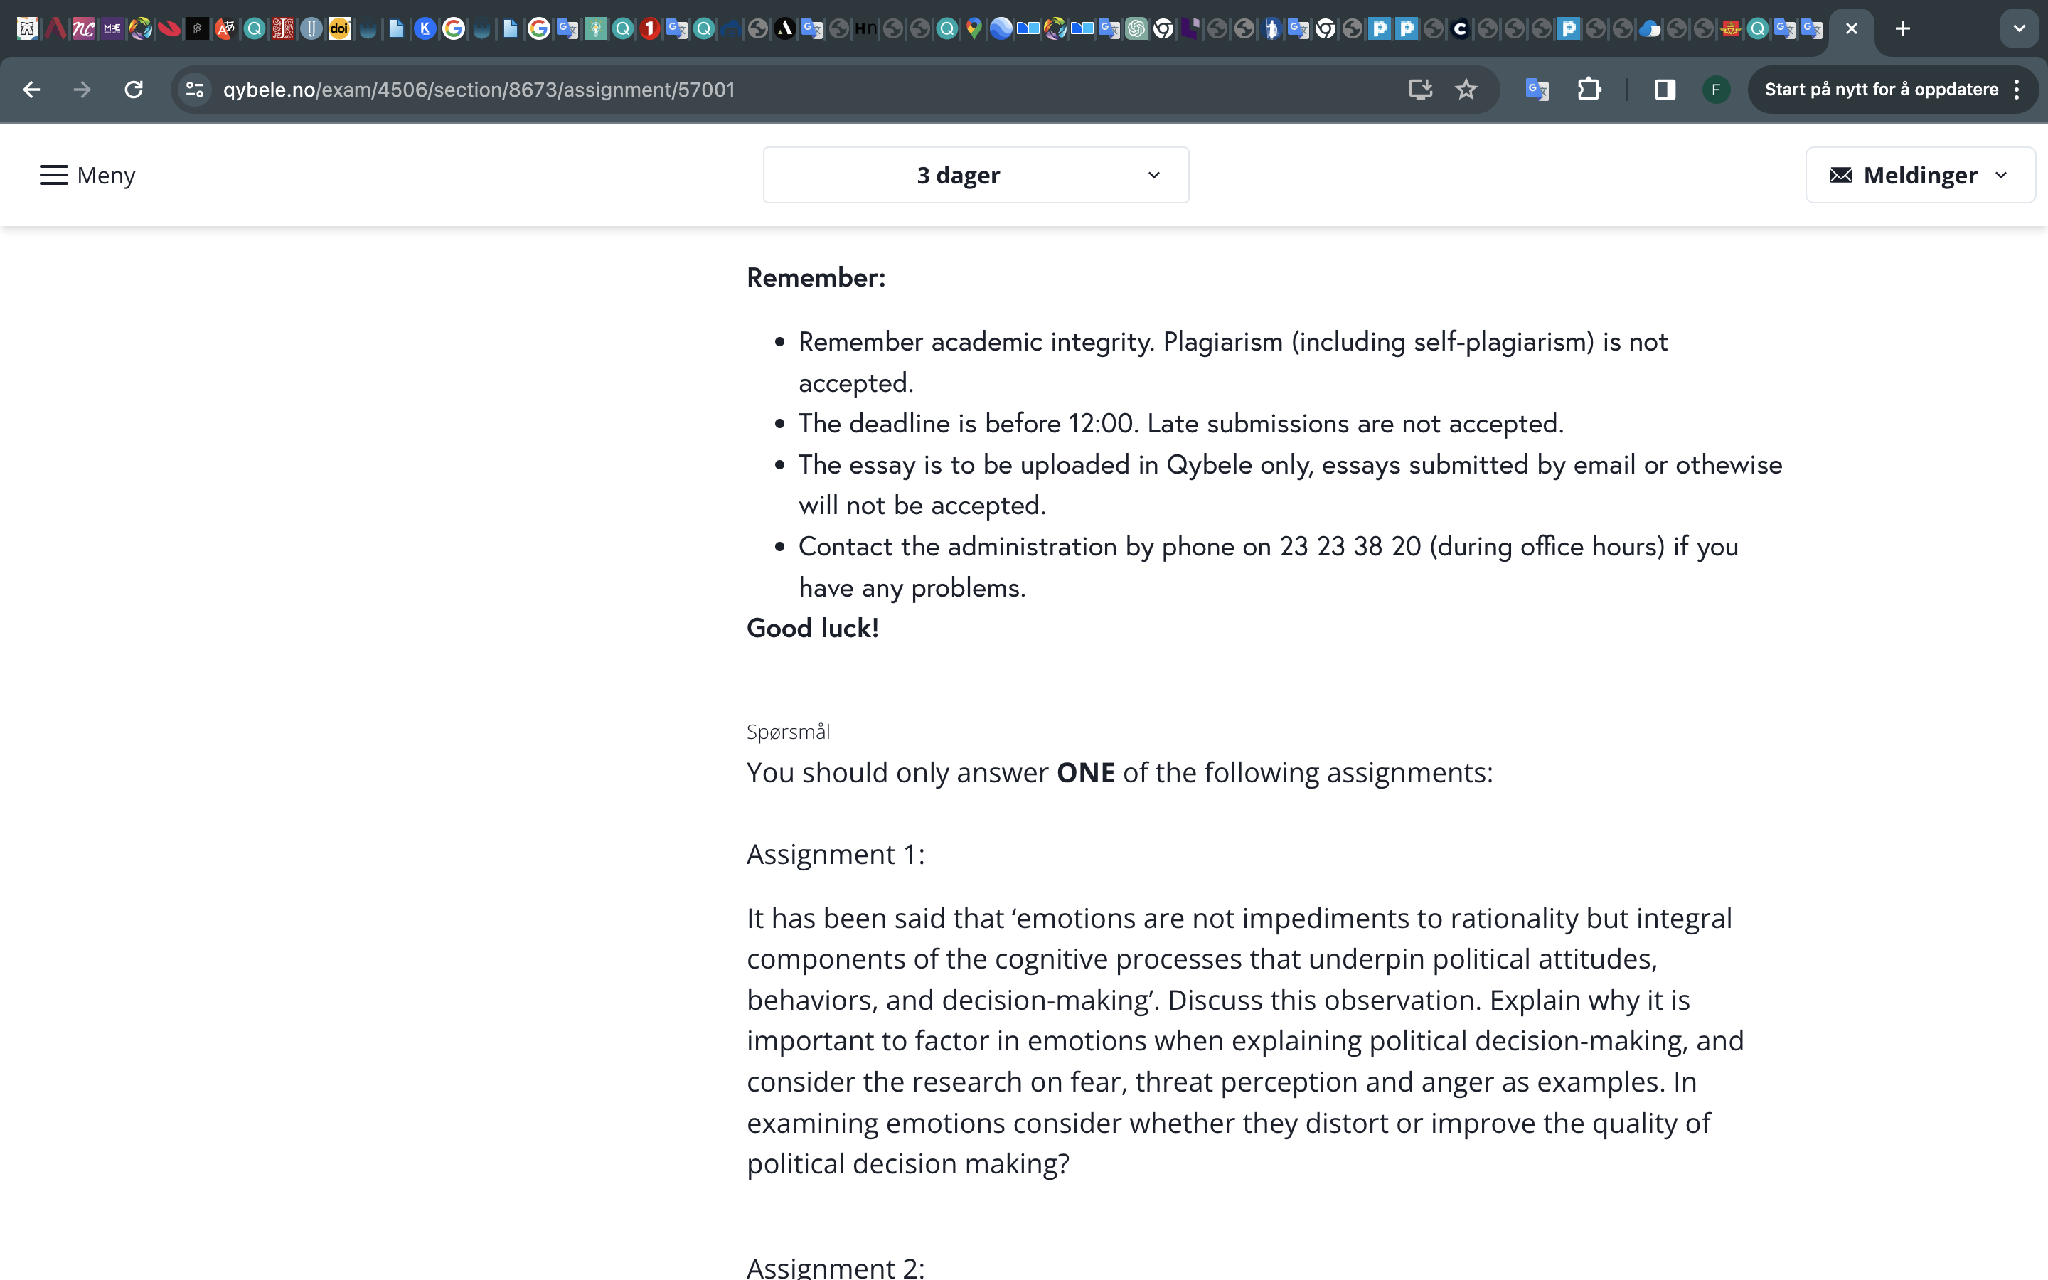Close the current active tab
This screenshot has height=1280, width=2048.
[1852, 28]
